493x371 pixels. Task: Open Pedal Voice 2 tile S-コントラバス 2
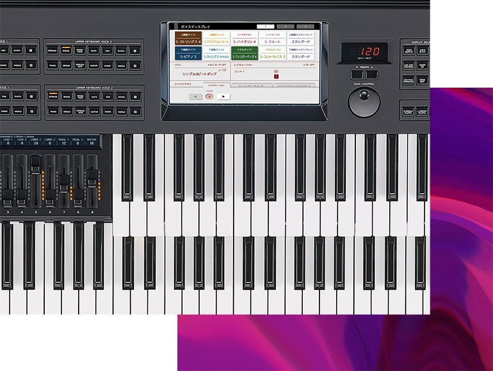tap(272, 53)
